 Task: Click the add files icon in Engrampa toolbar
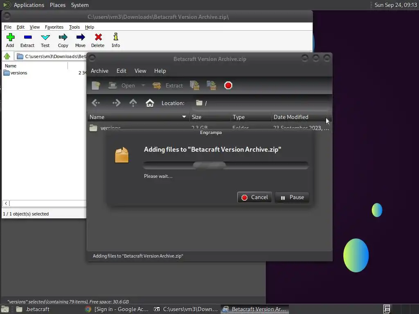pyautogui.click(x=195, y=85)
